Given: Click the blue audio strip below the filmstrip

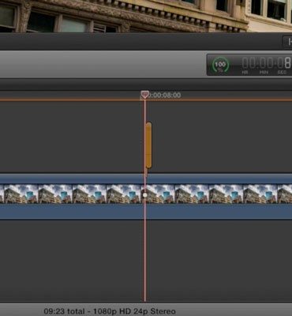Looking at the screenshot, I should 146,212.
